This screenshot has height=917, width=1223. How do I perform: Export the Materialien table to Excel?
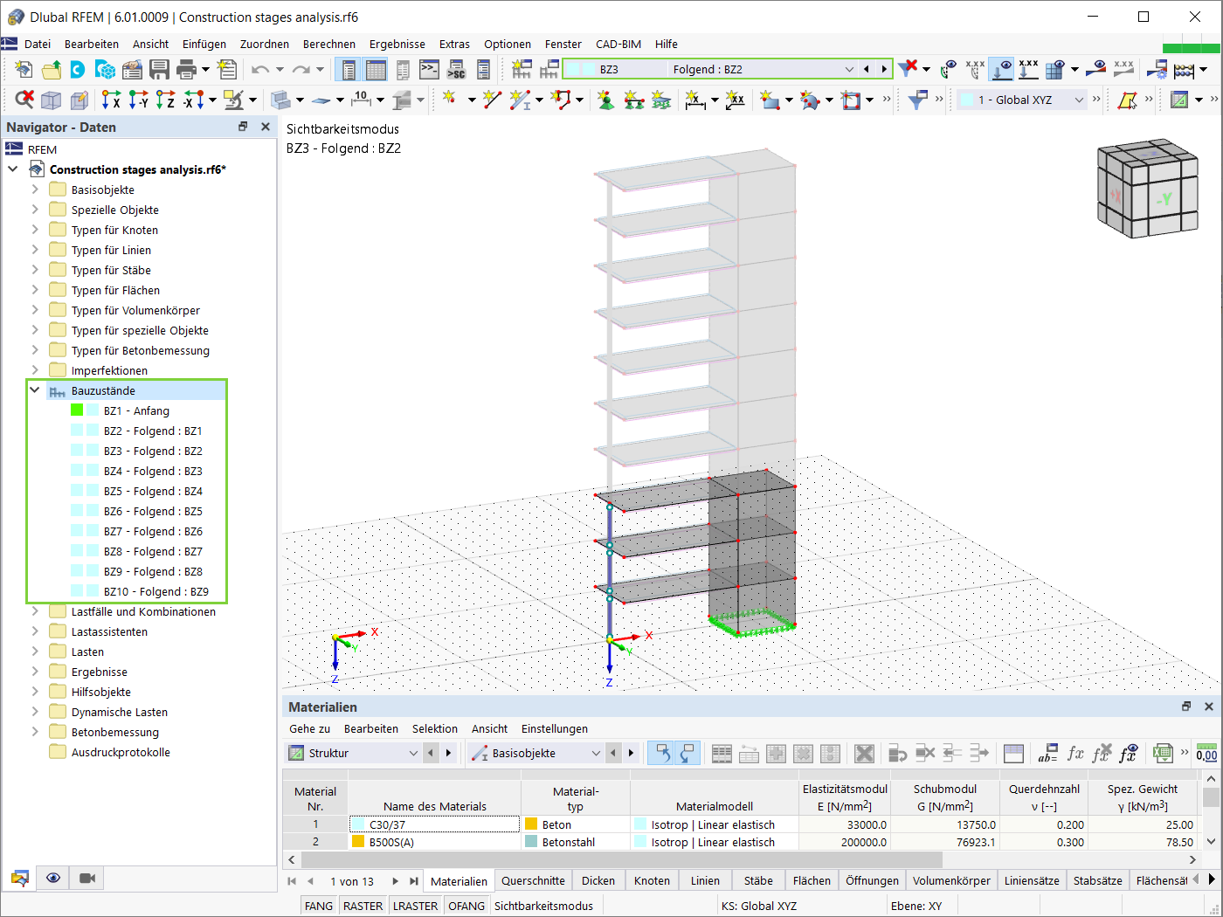(1164, 753)
